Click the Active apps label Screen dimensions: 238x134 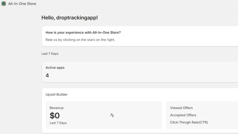click(x=55, y=68)
